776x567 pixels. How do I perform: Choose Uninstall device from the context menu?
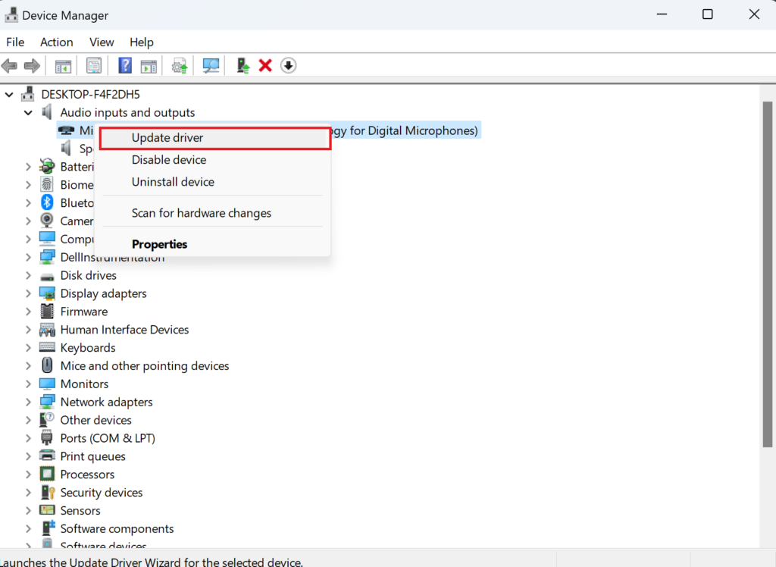(173, 182)
